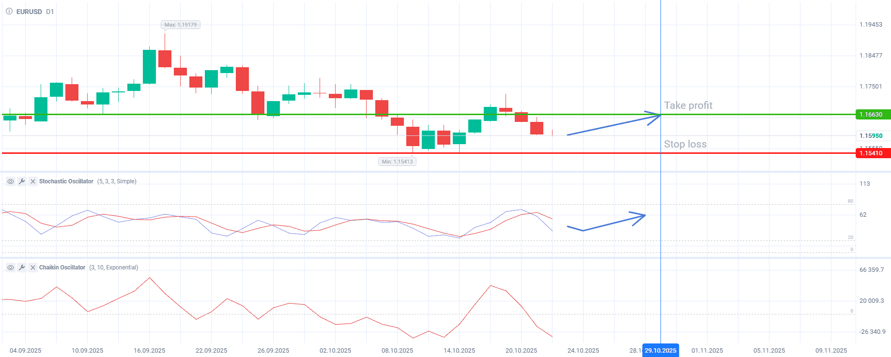Screen dimensions: 891x357
Task: Open the D1 timeframe selector
Action: click(x=50, y=12)
